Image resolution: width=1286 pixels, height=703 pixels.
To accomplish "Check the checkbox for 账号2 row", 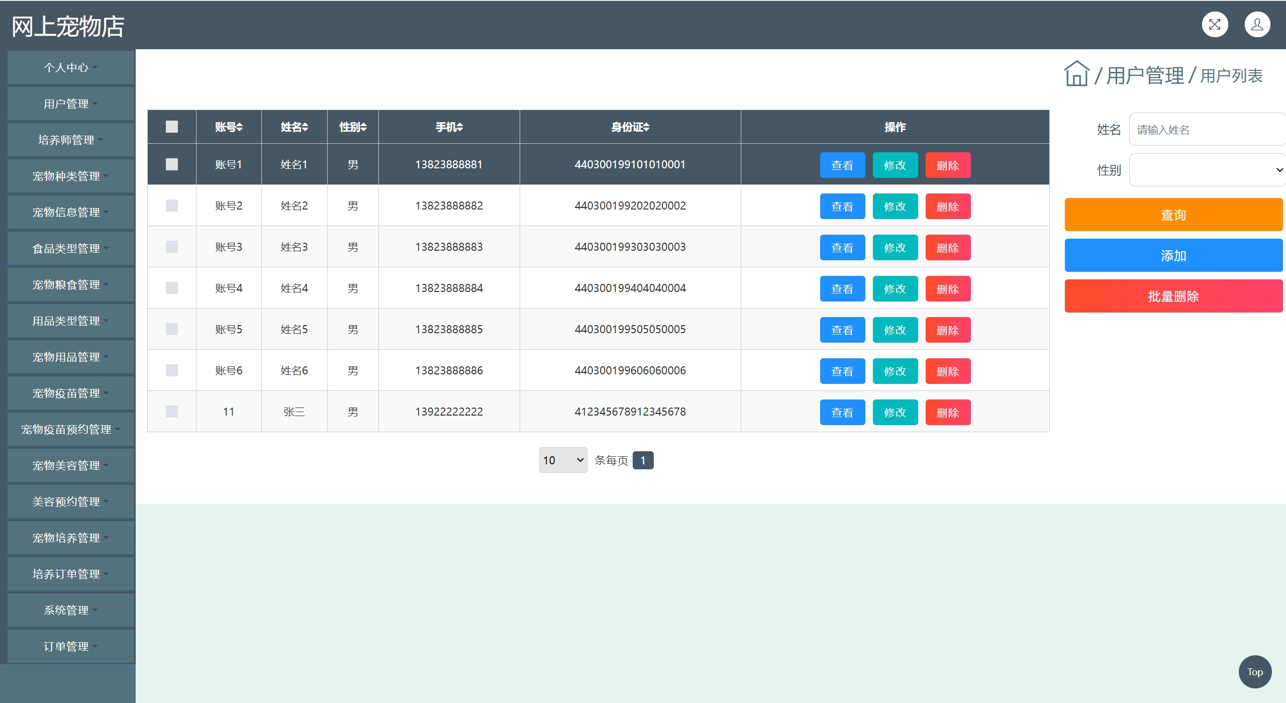I will [x=172, y=206].
